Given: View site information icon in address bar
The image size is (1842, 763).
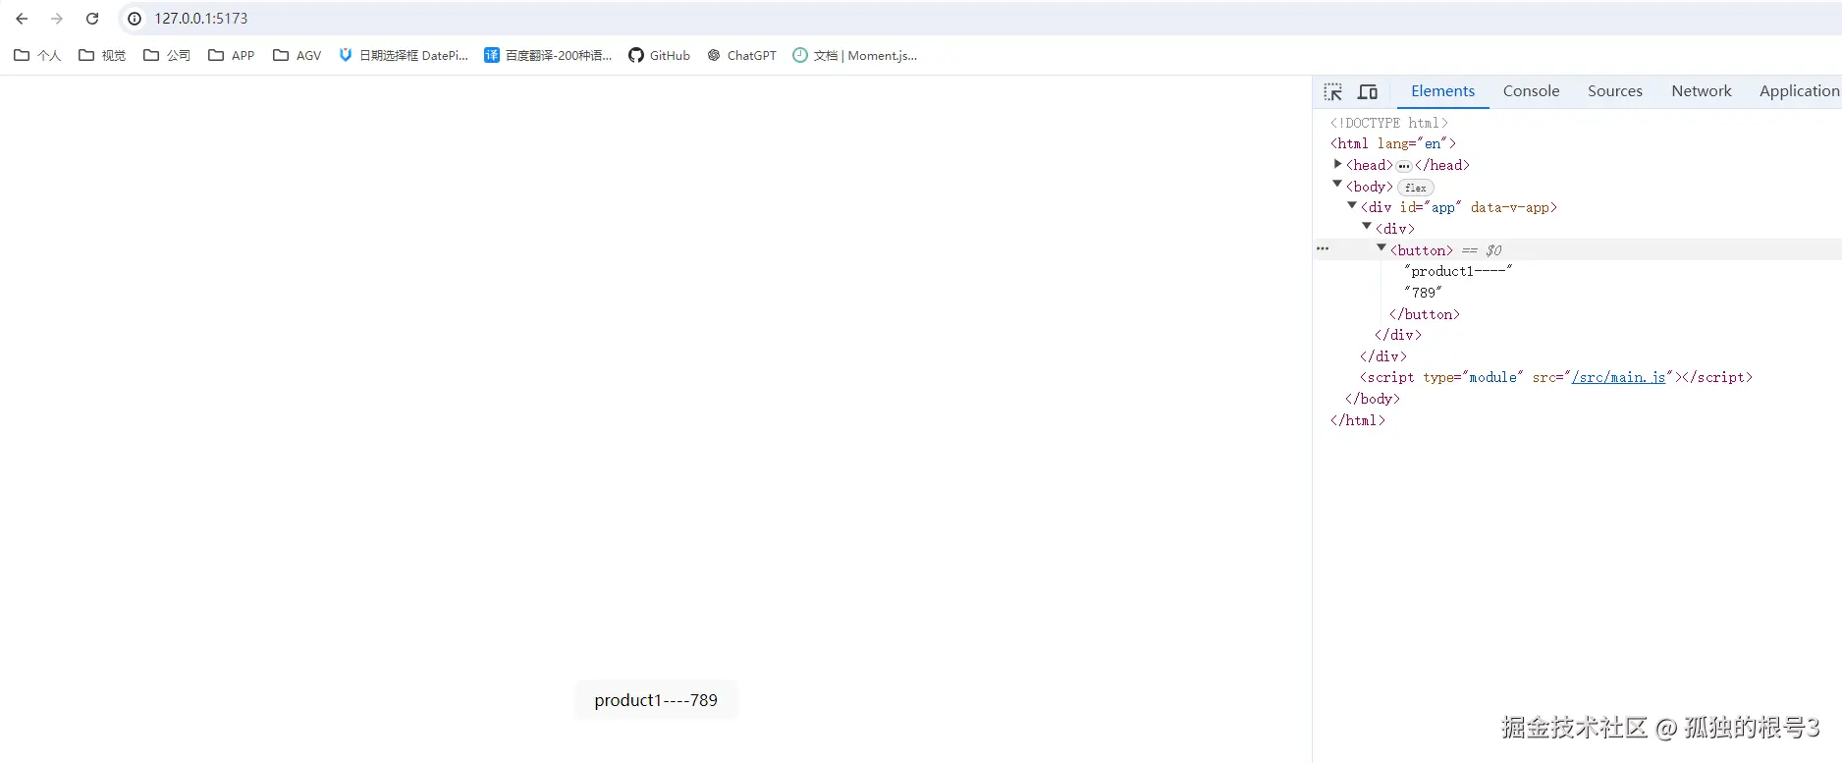Looking at the screenshot, I should point(135,19).
